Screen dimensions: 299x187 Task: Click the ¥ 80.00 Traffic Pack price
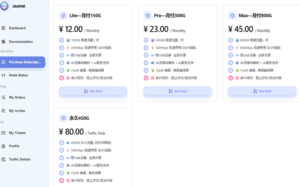tap(71, 132)
